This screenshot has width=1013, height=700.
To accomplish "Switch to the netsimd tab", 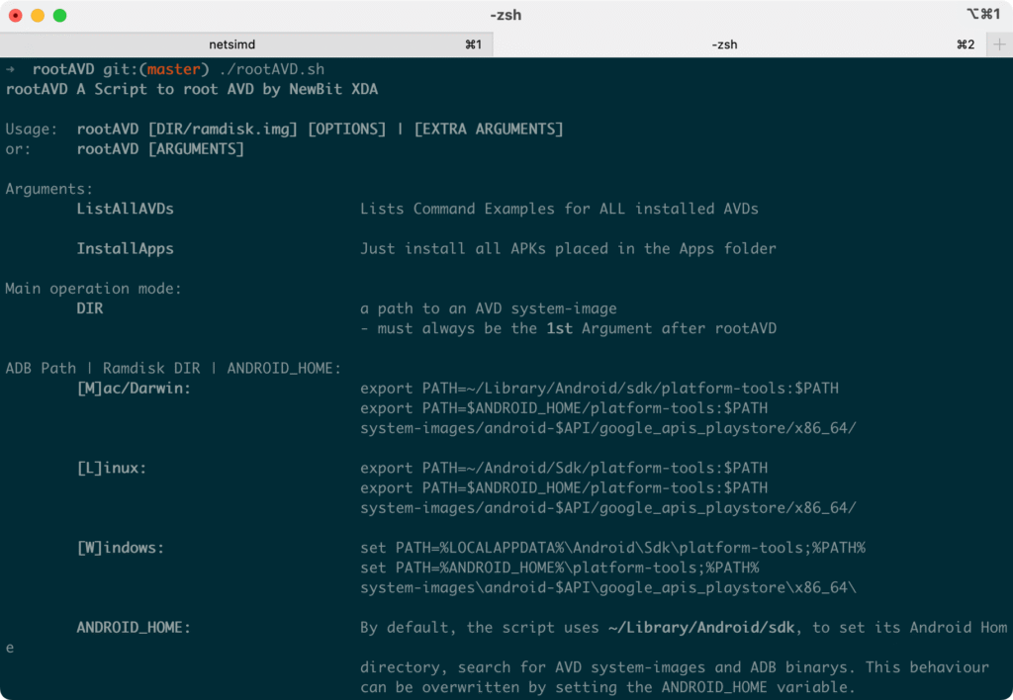I will [x=246, y=44].
